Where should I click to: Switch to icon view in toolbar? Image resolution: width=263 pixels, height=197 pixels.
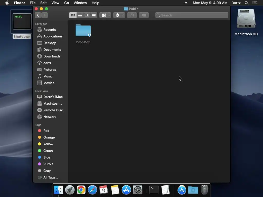pos(73,15)
